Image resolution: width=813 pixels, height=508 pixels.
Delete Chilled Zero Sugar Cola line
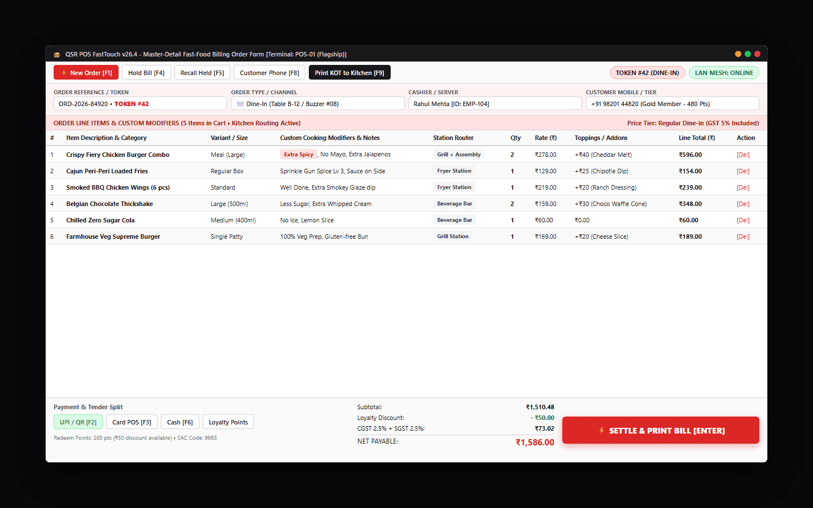(743, 220)
